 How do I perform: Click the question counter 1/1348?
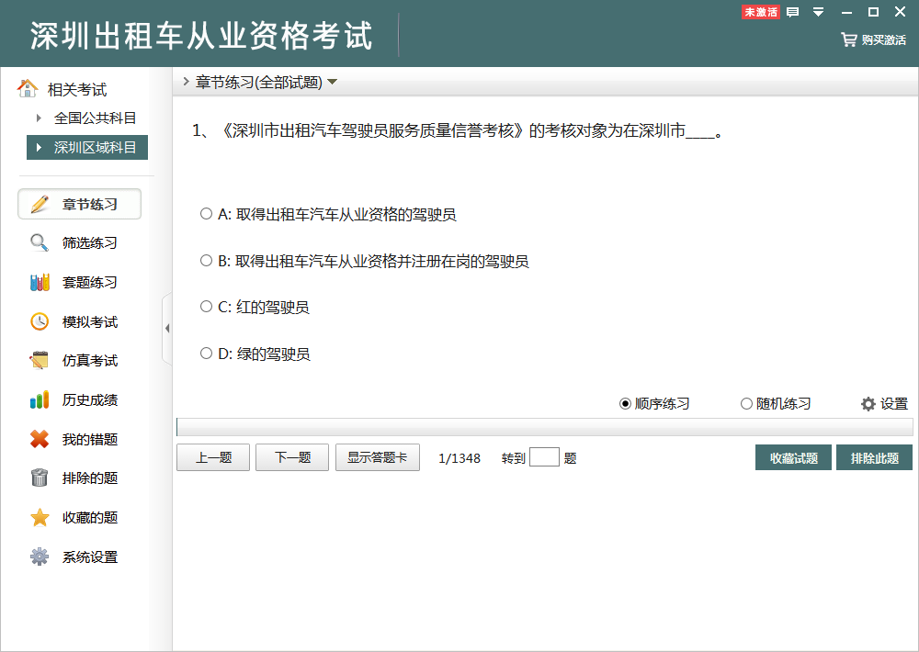(459, 458)
